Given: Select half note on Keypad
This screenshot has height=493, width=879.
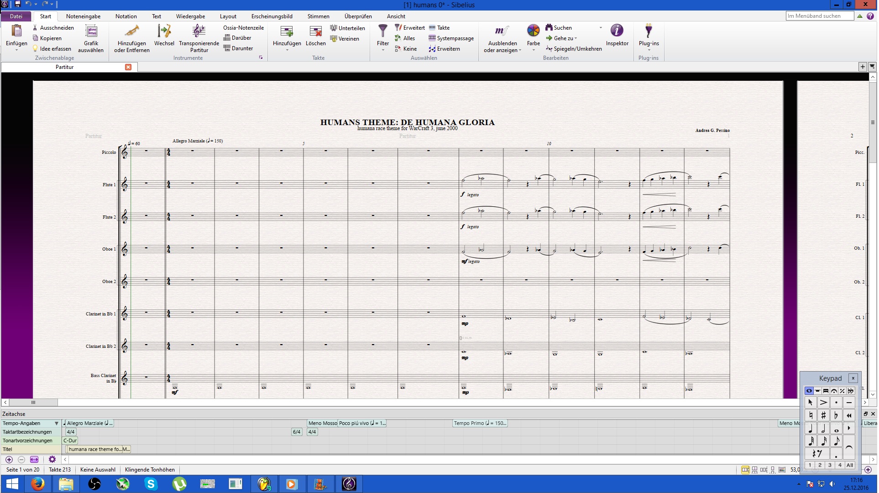Looking at the screenshot, I should tap(823, 428).
